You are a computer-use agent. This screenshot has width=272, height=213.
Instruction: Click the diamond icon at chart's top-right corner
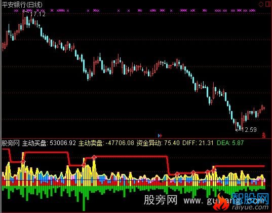tap(261, 5)
